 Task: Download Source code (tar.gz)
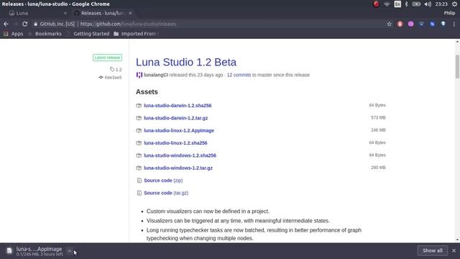tap(166, 193)
